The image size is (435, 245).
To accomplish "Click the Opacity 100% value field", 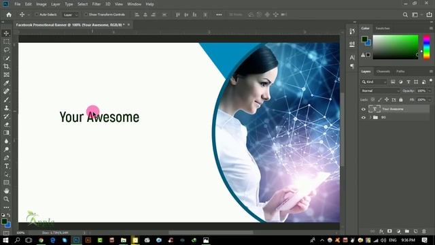I will pyautogui.click(x=421, y=91).
